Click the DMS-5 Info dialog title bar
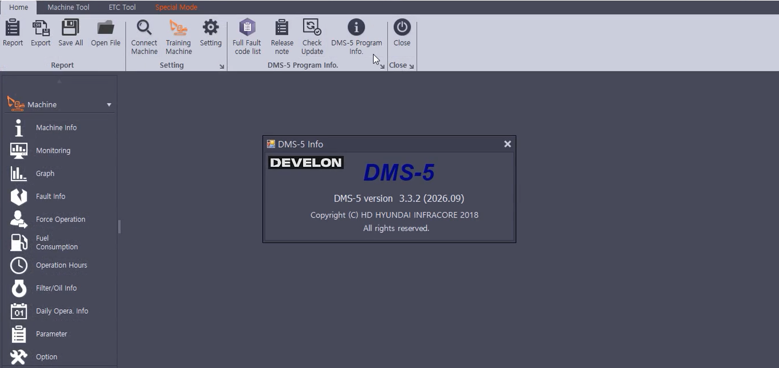The height and width of the screenshot is (368, 779). (389, 144)
